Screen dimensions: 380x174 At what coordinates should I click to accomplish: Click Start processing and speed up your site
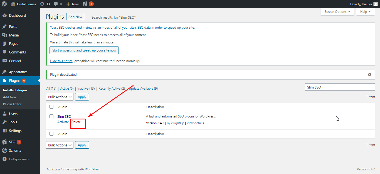tap(84, 50)
